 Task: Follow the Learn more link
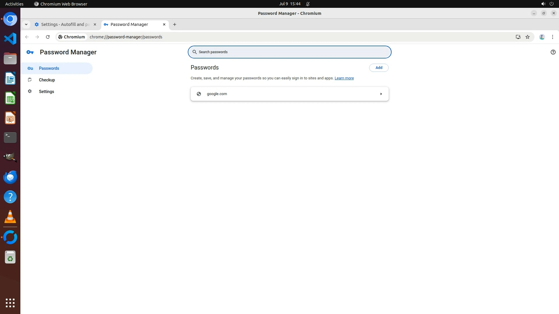[344, 78]
